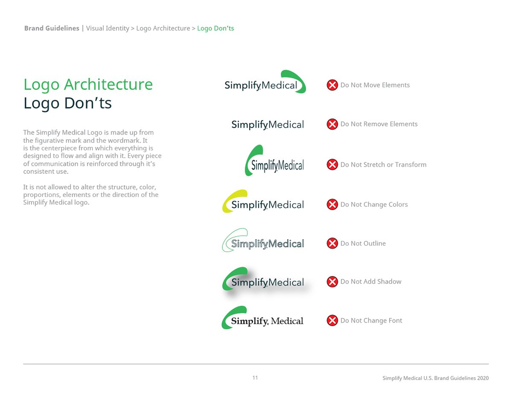Viewport: 512px width, 396px height.
Task: Click the text Do Not Outline
Action: click(363, 243)
